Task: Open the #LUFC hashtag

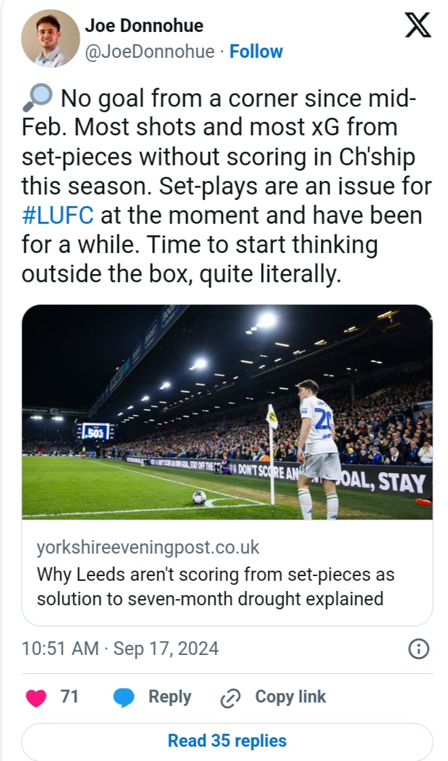Action: point(57,216)
